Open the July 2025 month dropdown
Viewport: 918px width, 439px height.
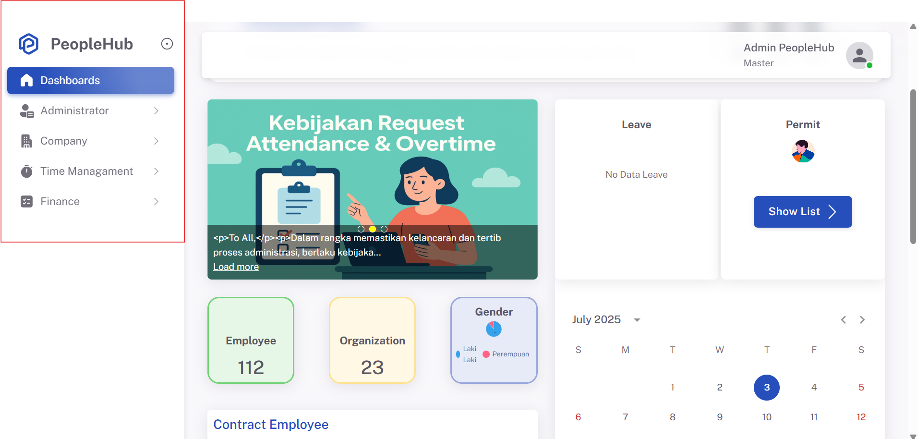click(606, 319)
